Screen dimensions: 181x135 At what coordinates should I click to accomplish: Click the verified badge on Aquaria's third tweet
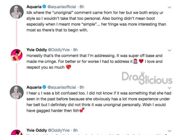[x=44, y=87]
